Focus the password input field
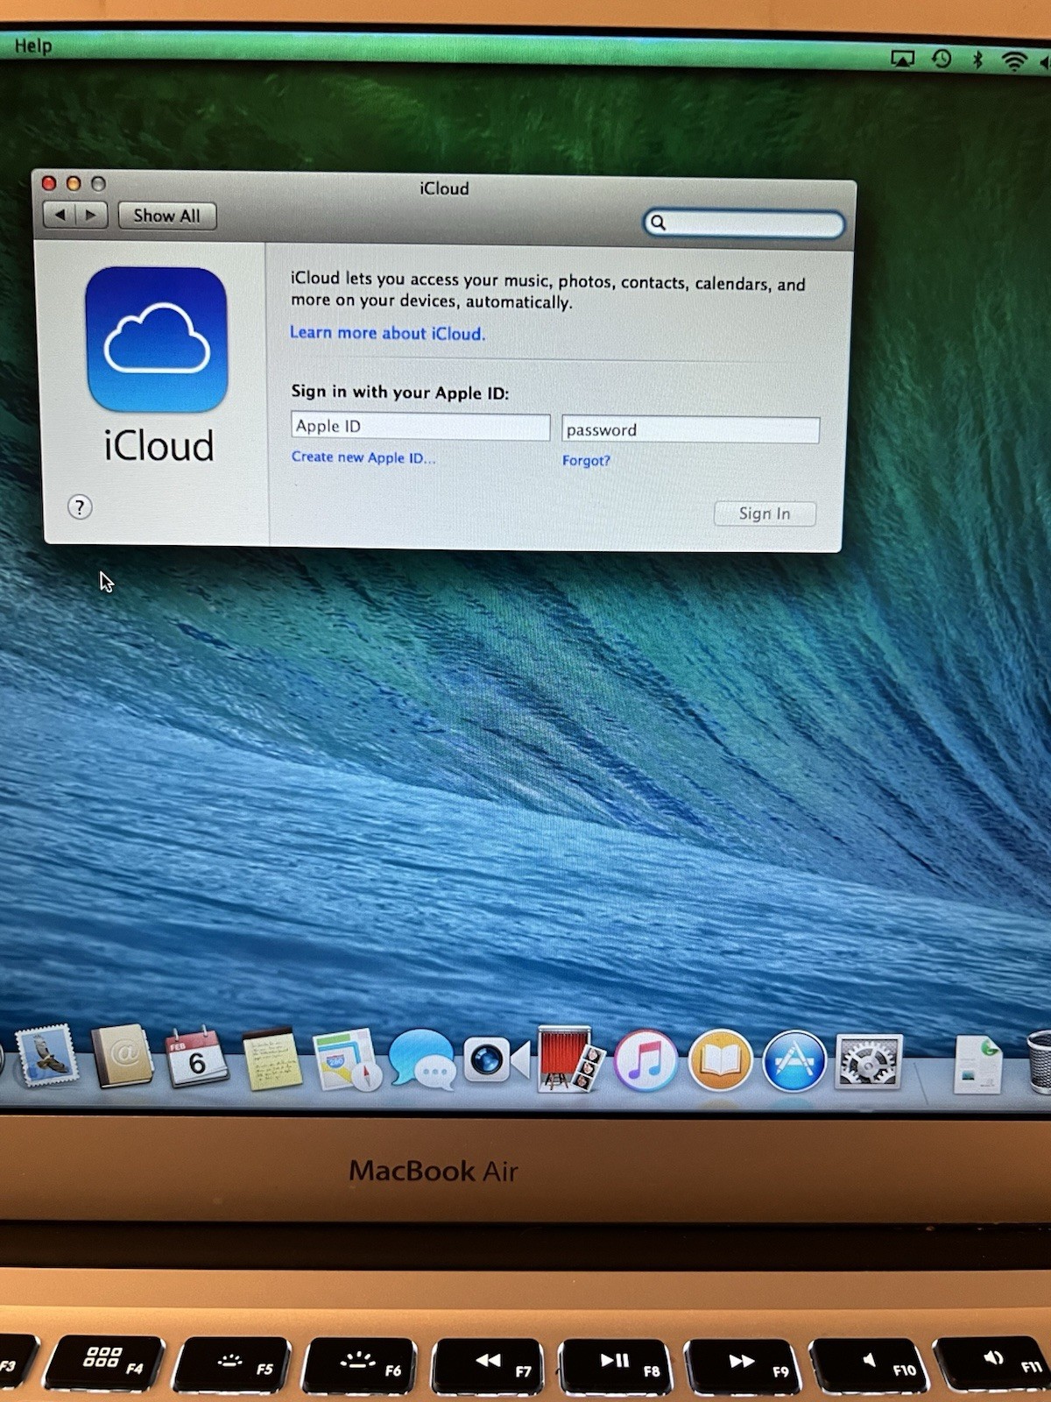1051x1402 pixels. 690,430
